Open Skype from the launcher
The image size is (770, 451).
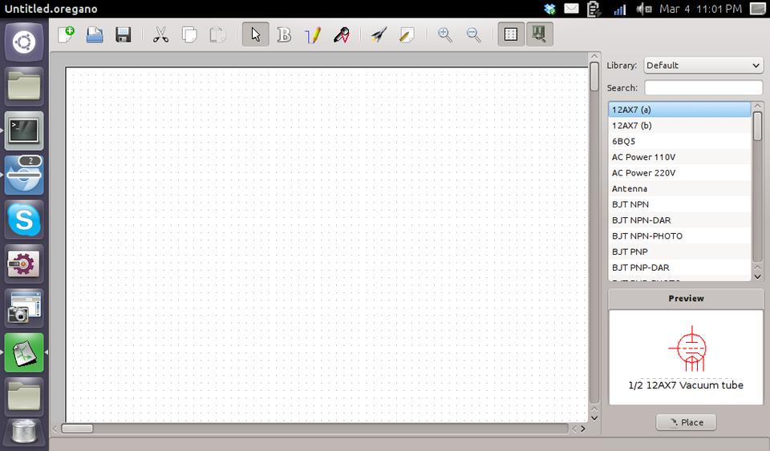[24, 219]
